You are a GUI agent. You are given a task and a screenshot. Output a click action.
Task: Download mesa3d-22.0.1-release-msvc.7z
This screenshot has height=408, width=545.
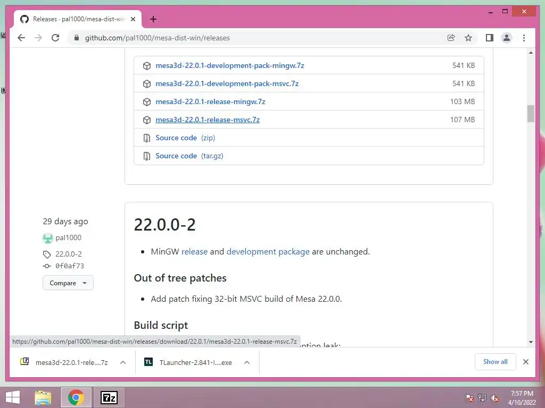(x=208, y=120)
